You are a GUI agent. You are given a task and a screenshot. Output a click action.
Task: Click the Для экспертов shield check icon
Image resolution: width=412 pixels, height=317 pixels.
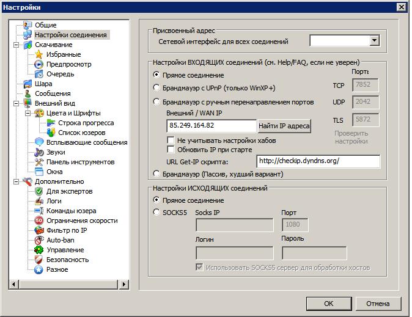(39, 191)
